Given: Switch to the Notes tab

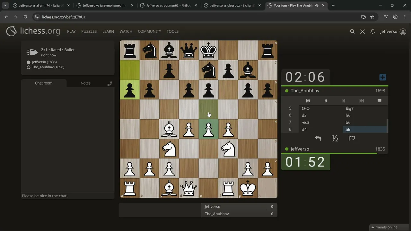Looking at the screenshot, I should (x=85, y=83).
